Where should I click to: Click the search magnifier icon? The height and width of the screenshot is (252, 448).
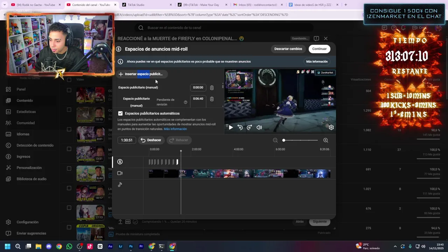tap(141, 28)
